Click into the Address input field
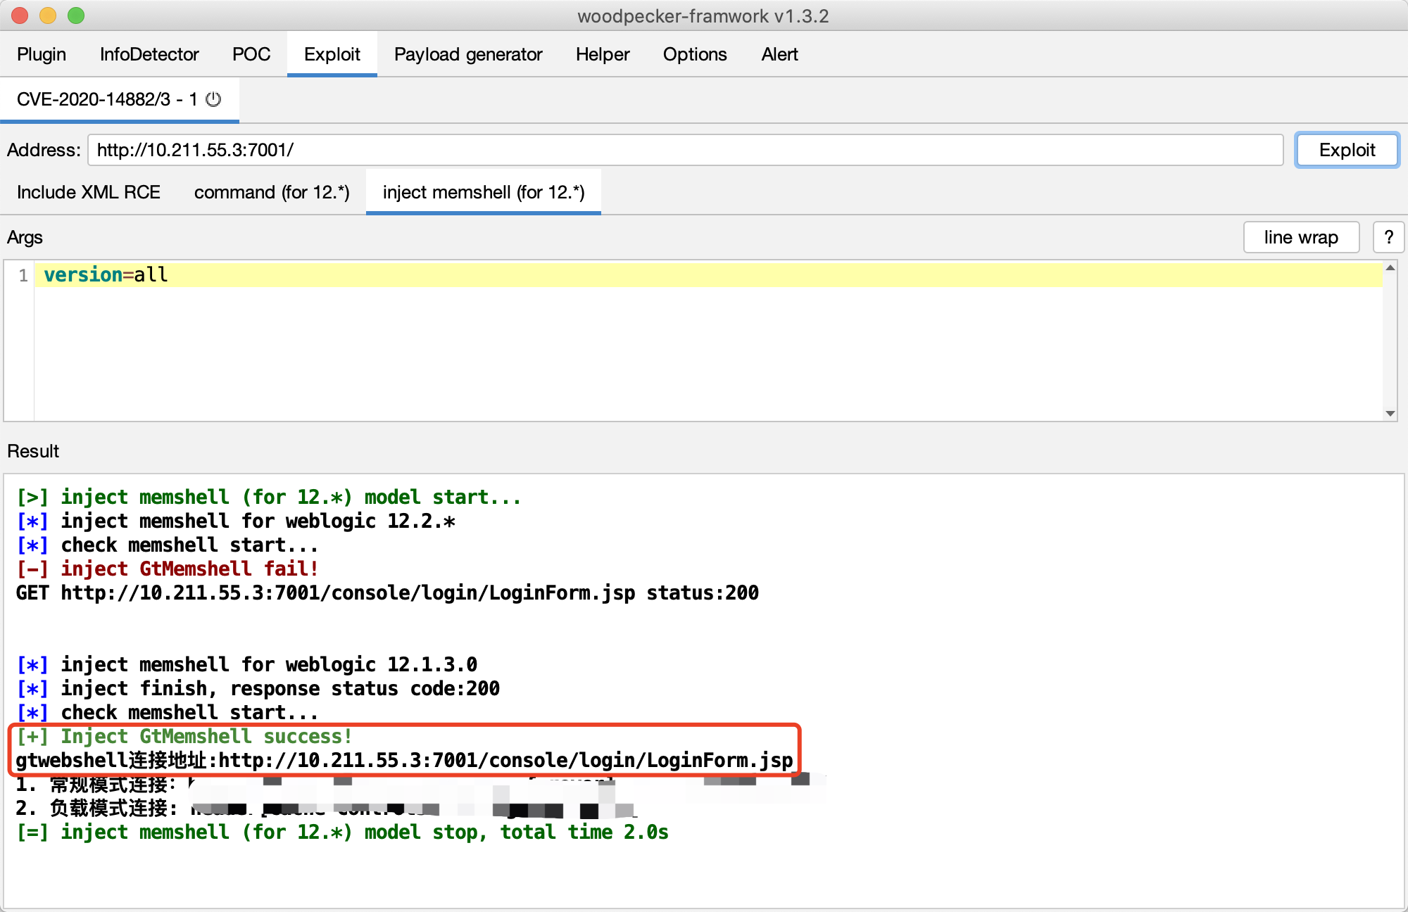 pos(684,150)
